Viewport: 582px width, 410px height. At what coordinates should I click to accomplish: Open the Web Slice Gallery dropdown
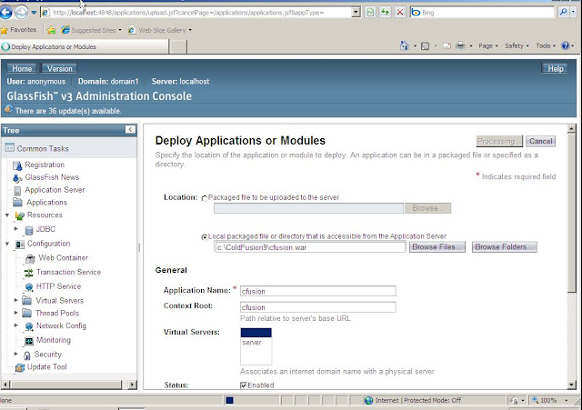[190, 30]
